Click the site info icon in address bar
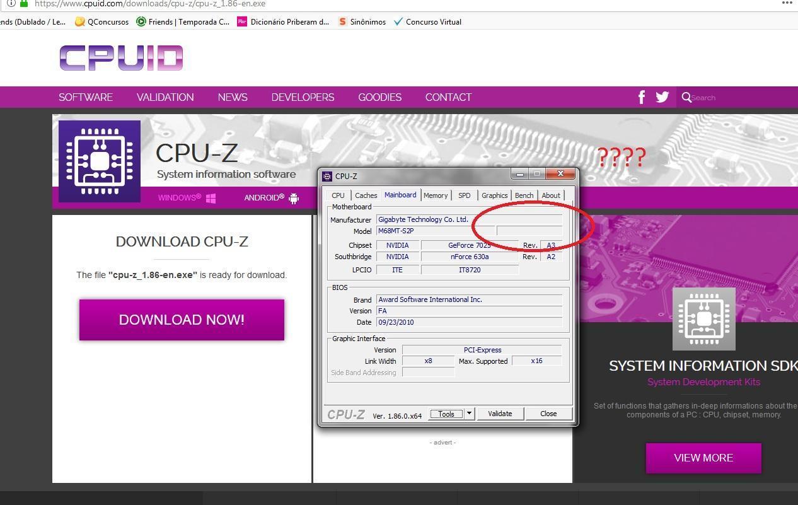 click(x=11, y=3)
